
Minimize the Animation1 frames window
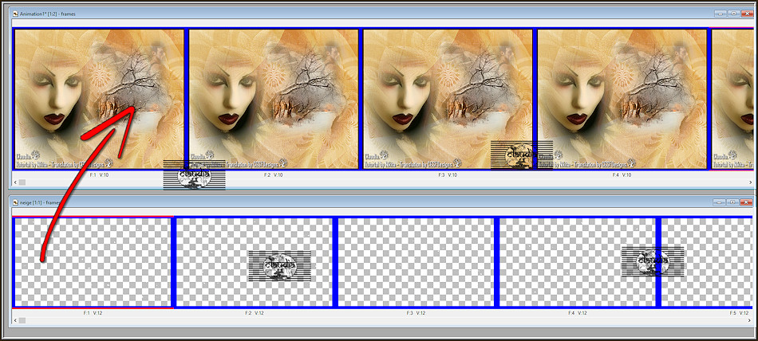(x=721, y=14)
